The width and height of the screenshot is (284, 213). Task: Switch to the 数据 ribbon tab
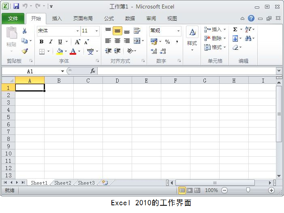coord(130,19)
